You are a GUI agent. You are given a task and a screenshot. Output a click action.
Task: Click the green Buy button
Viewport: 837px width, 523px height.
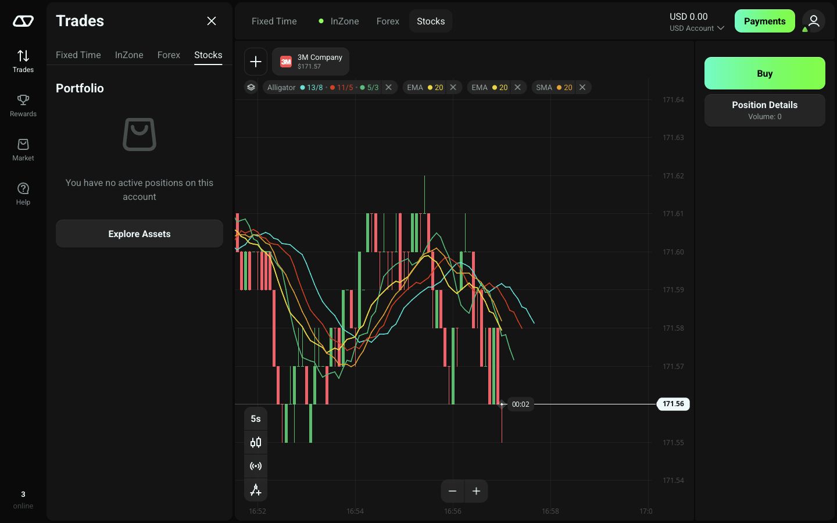click(x=765, y=73)
